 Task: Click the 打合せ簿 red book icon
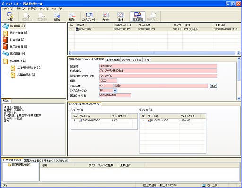(x=5, y=40)
